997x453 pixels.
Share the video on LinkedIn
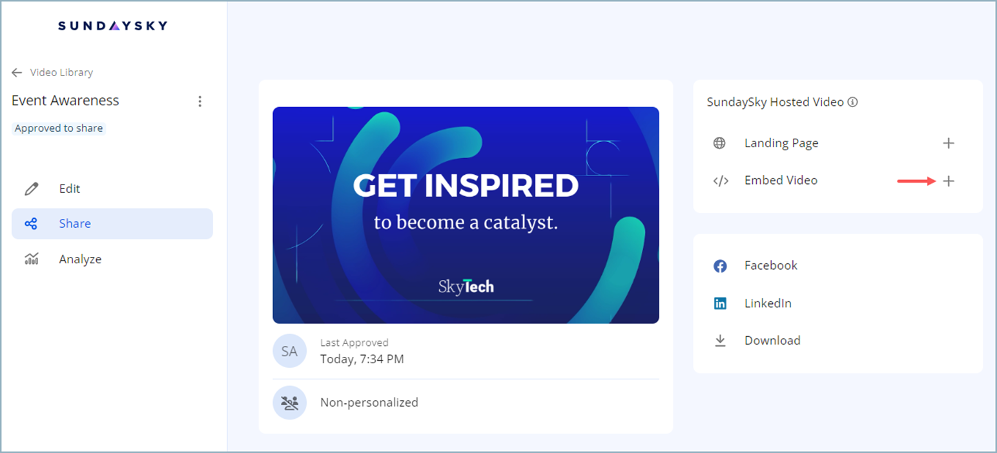[768, 303]
